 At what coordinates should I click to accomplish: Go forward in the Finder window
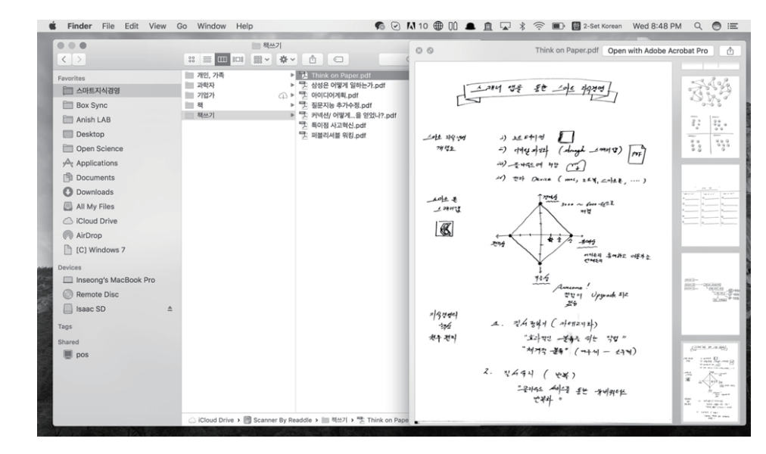(x=78, y=60)
